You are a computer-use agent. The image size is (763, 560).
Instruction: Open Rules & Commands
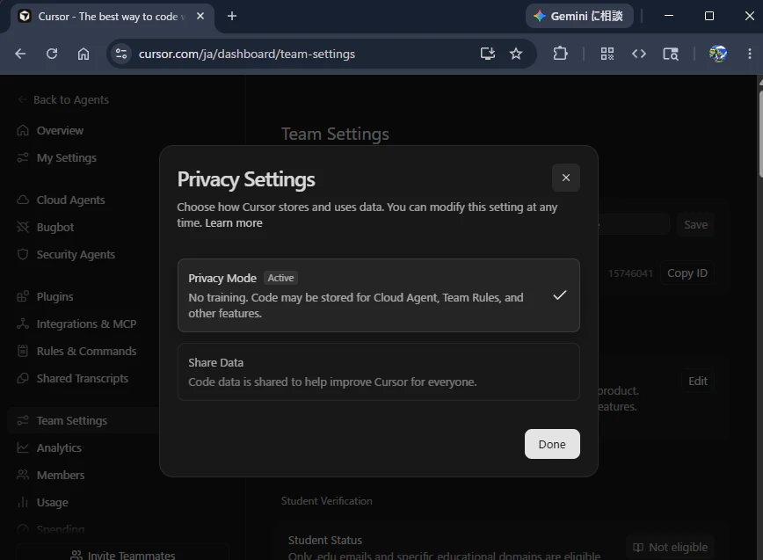[x=87, y=351]
